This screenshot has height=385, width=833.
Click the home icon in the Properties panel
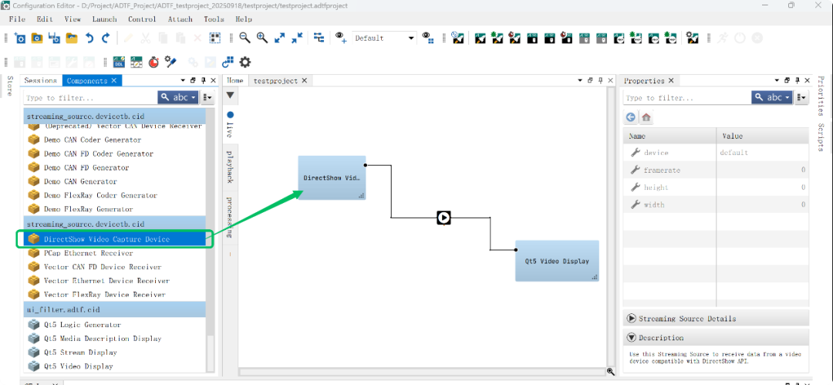(646, 117)
